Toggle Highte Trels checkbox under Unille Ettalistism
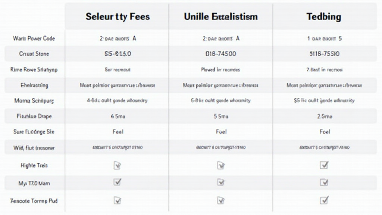This screenshot has width=382, height=215. coord(220,165)
